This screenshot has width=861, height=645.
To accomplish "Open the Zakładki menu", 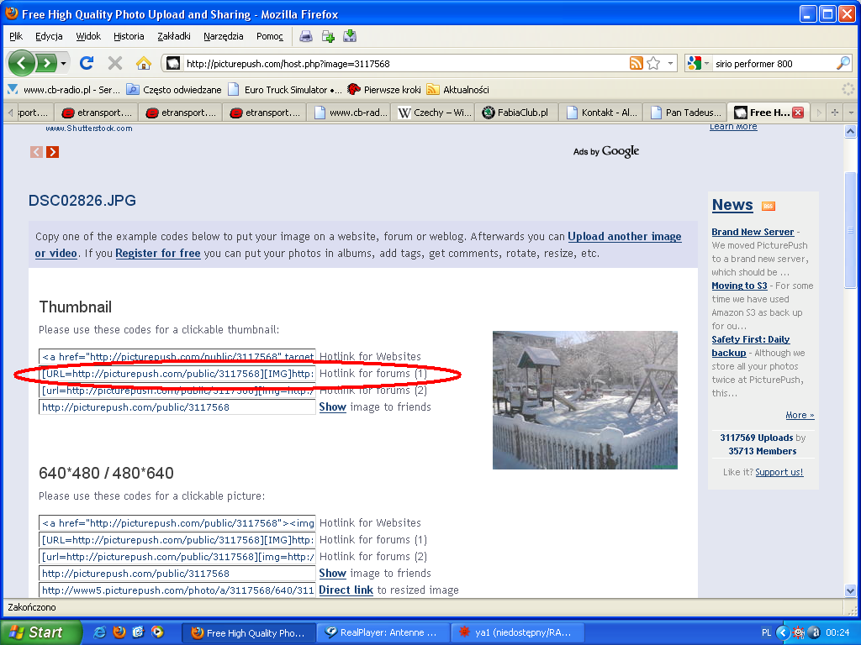I will 174,36.
